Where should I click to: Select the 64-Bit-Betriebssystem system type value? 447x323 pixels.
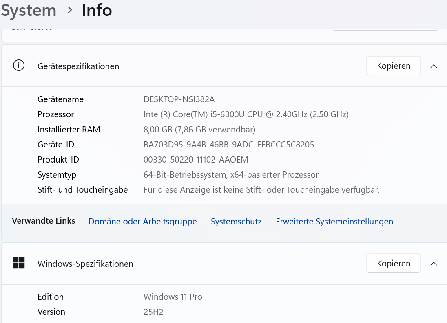231,175
